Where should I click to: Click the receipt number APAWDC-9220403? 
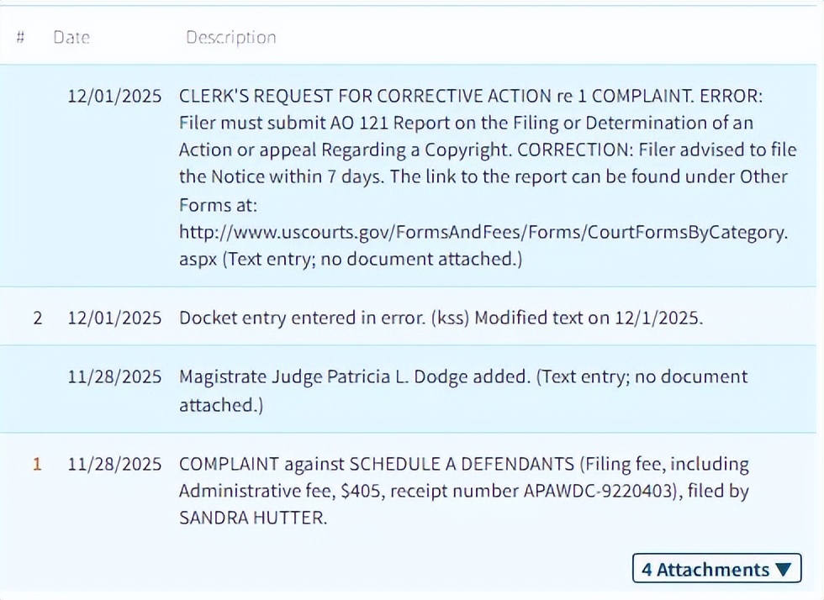564,490
